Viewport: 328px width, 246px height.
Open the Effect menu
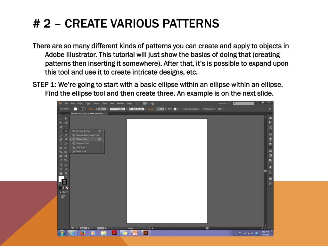(104, 103)
